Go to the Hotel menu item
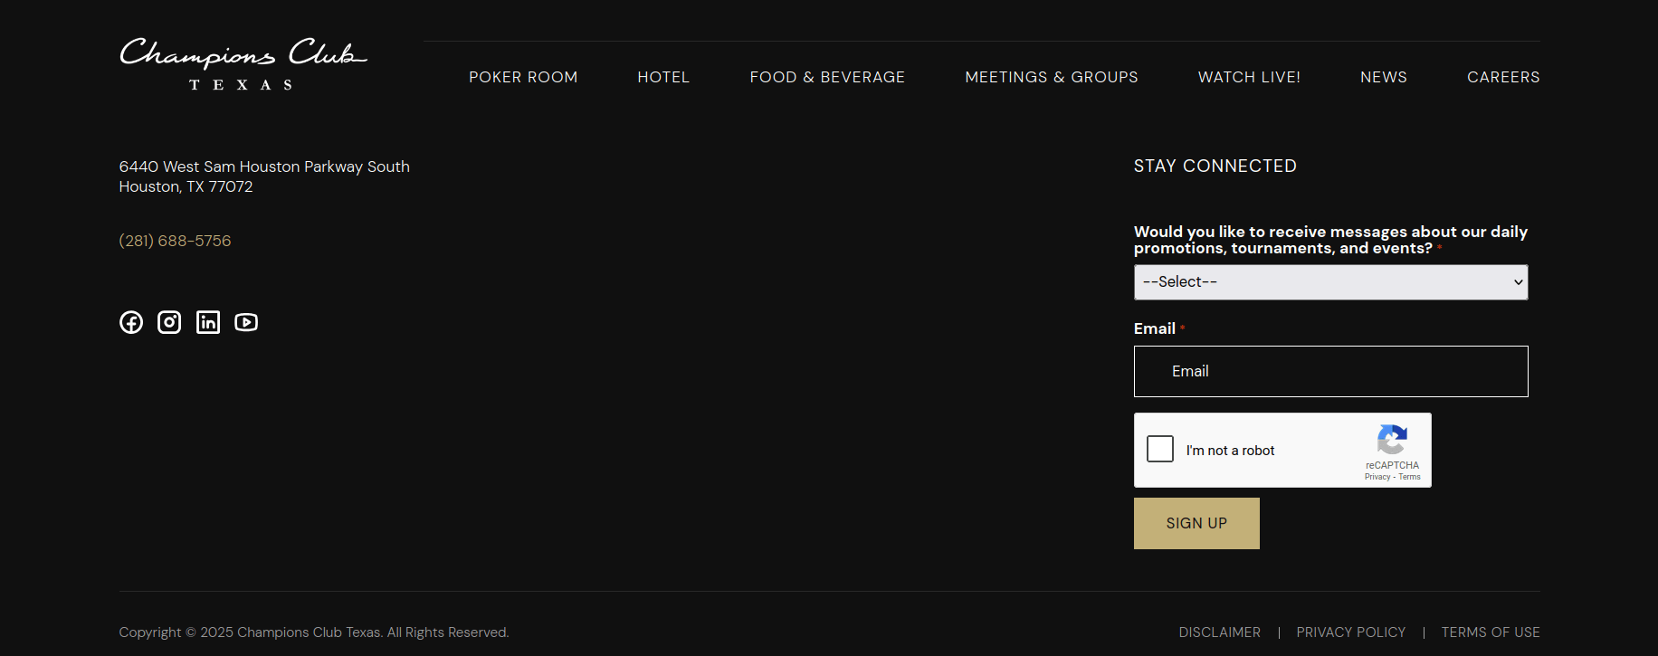 [x=663, y=78]
